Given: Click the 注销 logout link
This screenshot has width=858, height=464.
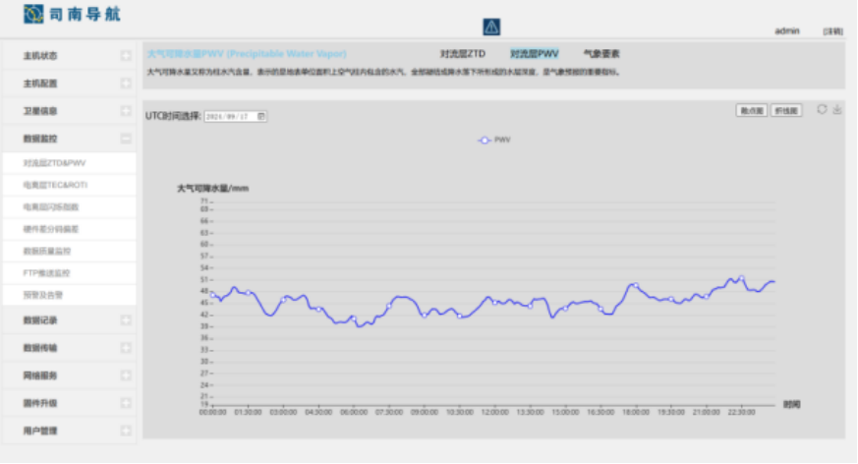Looking at the screenshot, I should [x=832, y=31].
